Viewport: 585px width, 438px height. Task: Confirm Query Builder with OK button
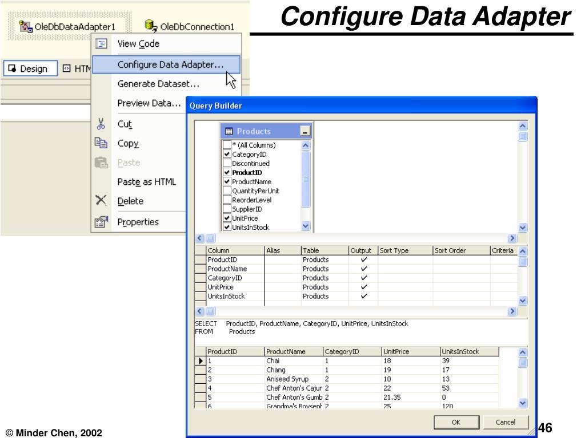pyautogui.click(x=456, y=422)
